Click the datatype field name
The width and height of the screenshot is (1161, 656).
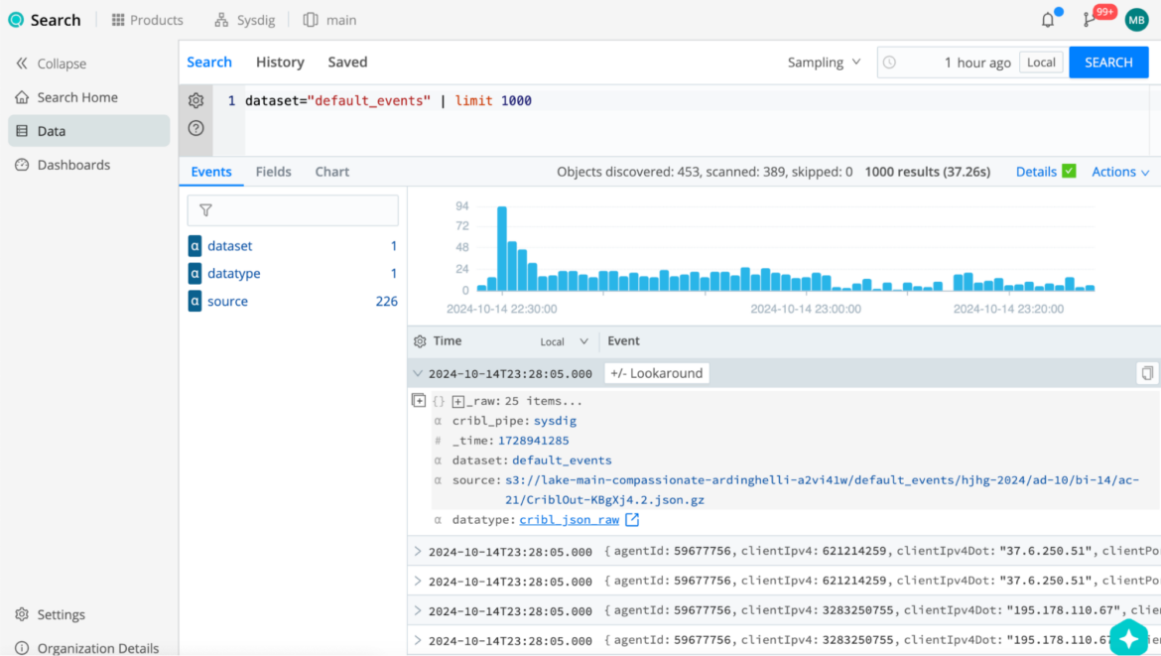pyautogui.click(x=234, y=273)
